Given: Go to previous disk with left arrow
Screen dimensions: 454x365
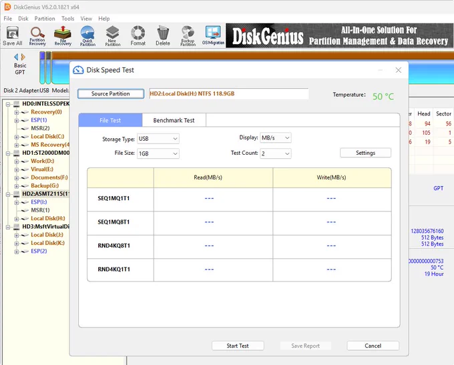Looking at the screenshot, I should pos(16,57).
